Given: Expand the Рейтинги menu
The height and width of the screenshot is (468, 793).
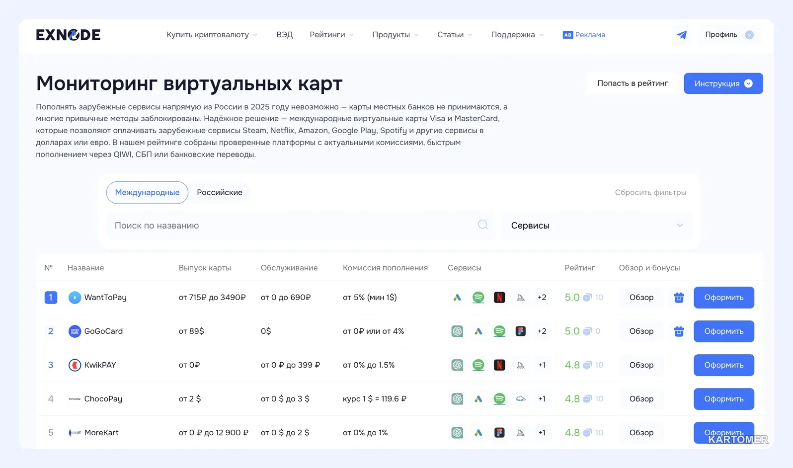Looking at the screenshot, I should [x=332, y=35].
